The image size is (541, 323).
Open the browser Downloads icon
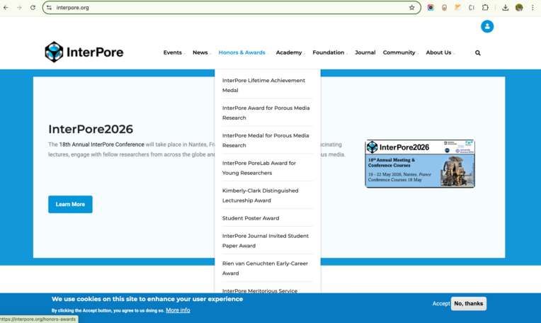pos(505,8)
